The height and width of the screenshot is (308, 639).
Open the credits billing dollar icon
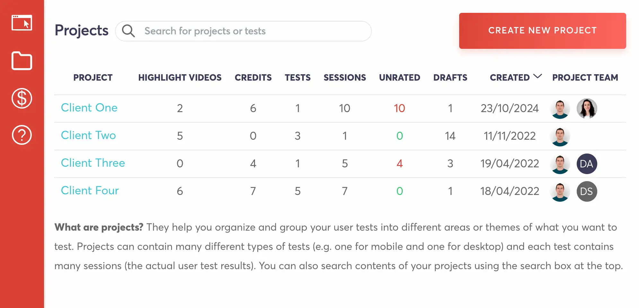pyautogui.click(x=22, y=99)
